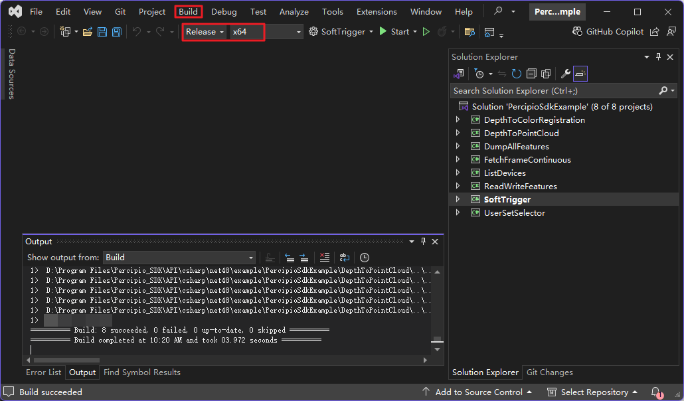The height and width of the screenshot is (401, 684).
Task: Click Collapse All in Solution Explorer
Action: pyautogui.click(x=532, y=74)
